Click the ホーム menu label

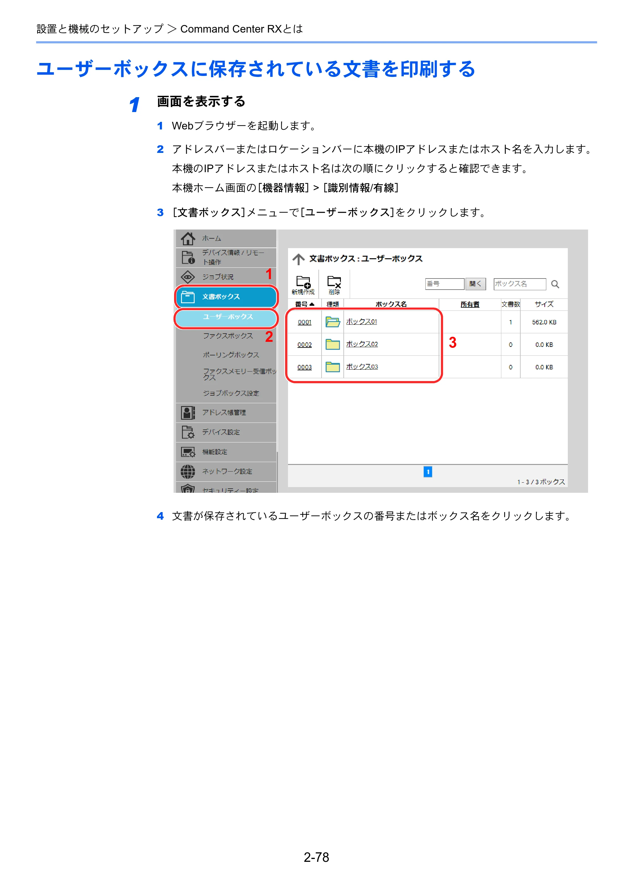(x=211, y=238)
